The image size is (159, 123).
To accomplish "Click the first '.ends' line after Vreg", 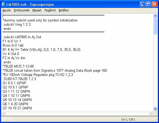I will 7,29.
